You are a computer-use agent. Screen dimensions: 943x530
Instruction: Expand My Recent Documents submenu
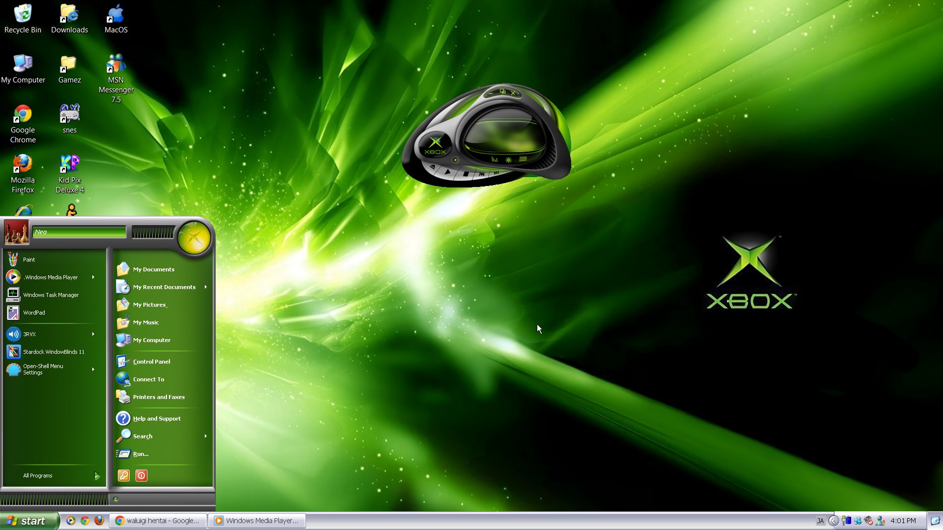point(205,287)
